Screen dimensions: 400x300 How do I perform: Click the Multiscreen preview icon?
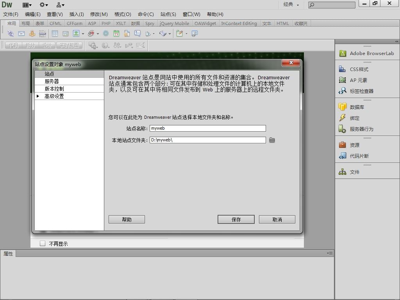click(93, 46)
